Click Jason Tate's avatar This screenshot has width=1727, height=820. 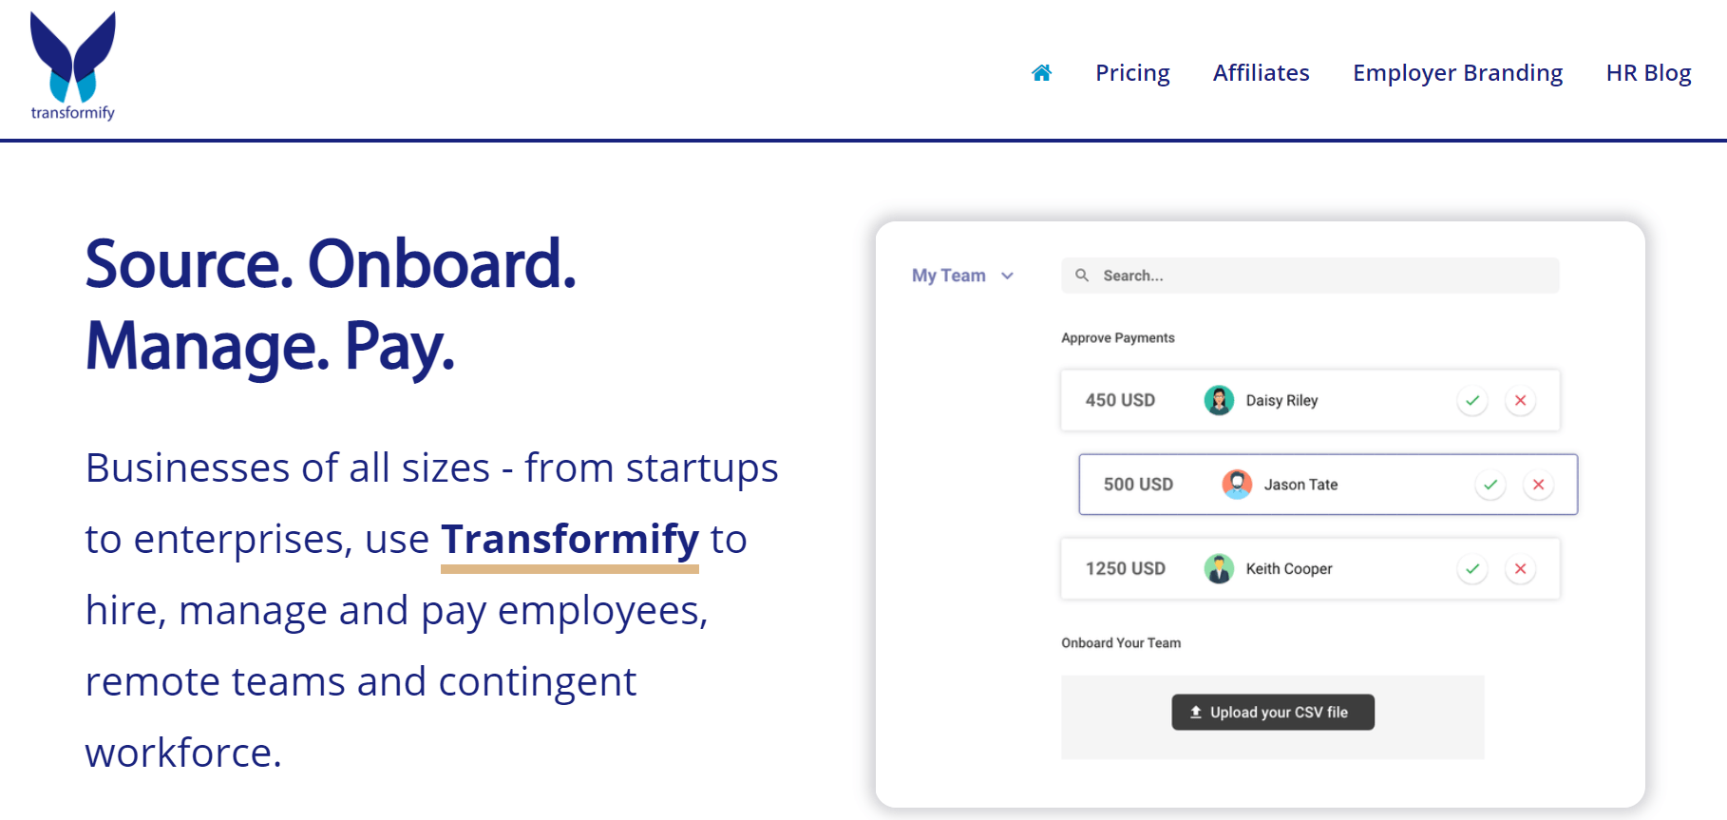[1237, 485]
